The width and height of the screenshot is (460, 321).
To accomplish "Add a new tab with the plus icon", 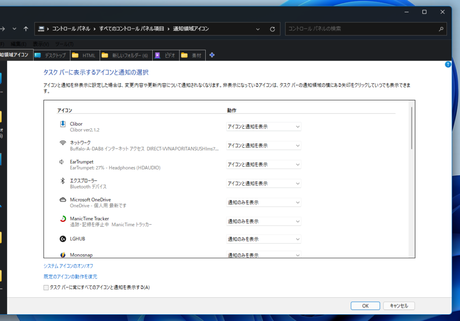I will coord(212,55).
